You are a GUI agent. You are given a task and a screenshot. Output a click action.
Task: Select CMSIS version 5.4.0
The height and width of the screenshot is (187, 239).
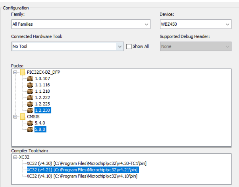click(40, 123)
